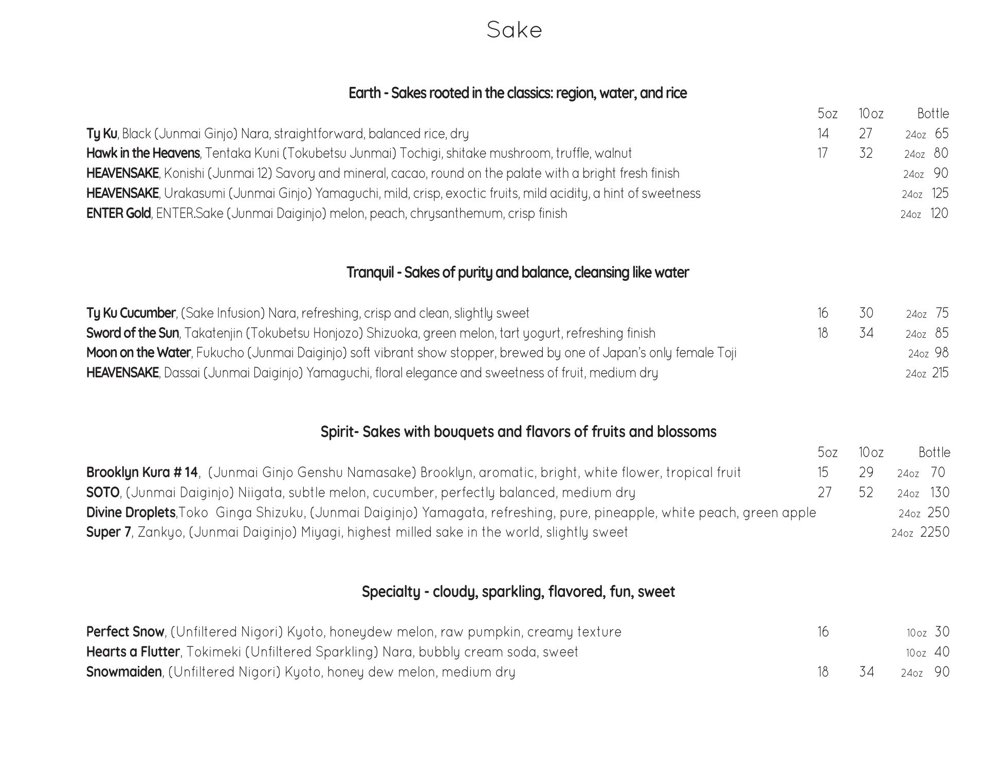Click Bottle column header under Earth heading
Viewport: 987px width, 763px height.
point(933,114)
